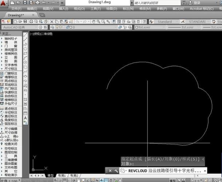The height and width of the screenshot is (182, 222).
Task: Open the 视图(V) menu
Action: coord(48,9)
